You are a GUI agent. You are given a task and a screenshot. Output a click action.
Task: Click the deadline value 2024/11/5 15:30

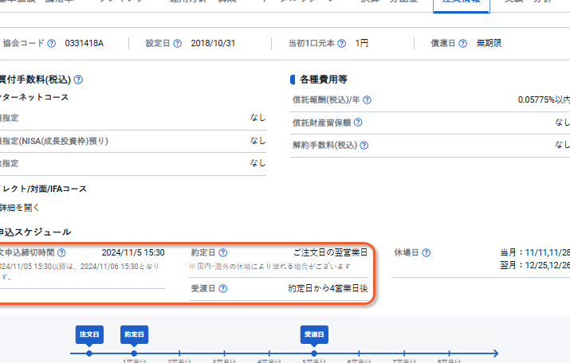(133, 252)
